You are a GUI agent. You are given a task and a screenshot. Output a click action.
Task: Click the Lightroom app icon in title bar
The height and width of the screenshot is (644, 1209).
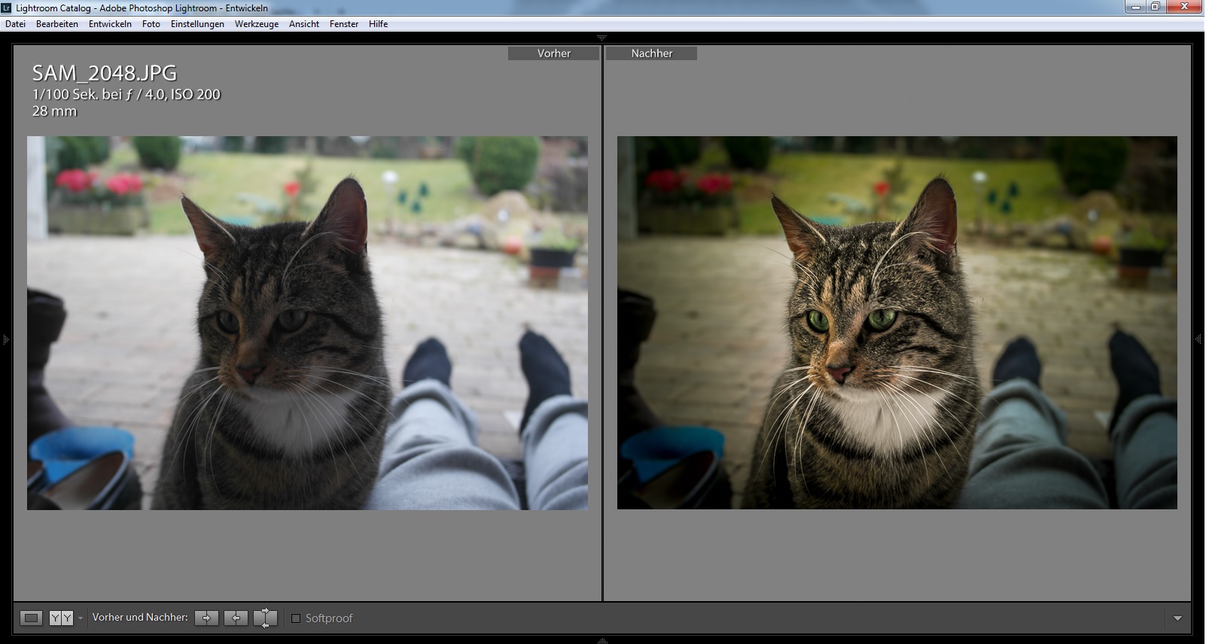click(7, 8)
